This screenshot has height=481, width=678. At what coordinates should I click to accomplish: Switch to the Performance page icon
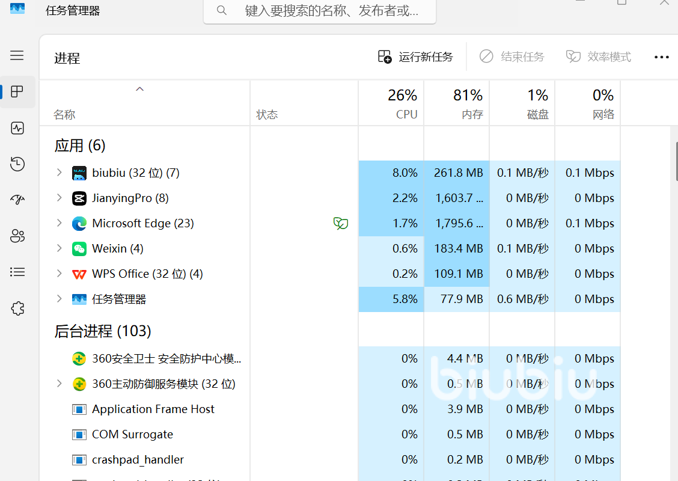point(17,128)
